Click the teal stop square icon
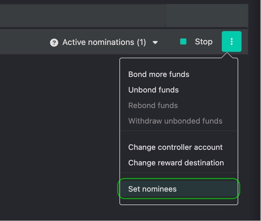The height and width of the screenshot is (221, 261). pyautogui.click(x=183, y=42)
